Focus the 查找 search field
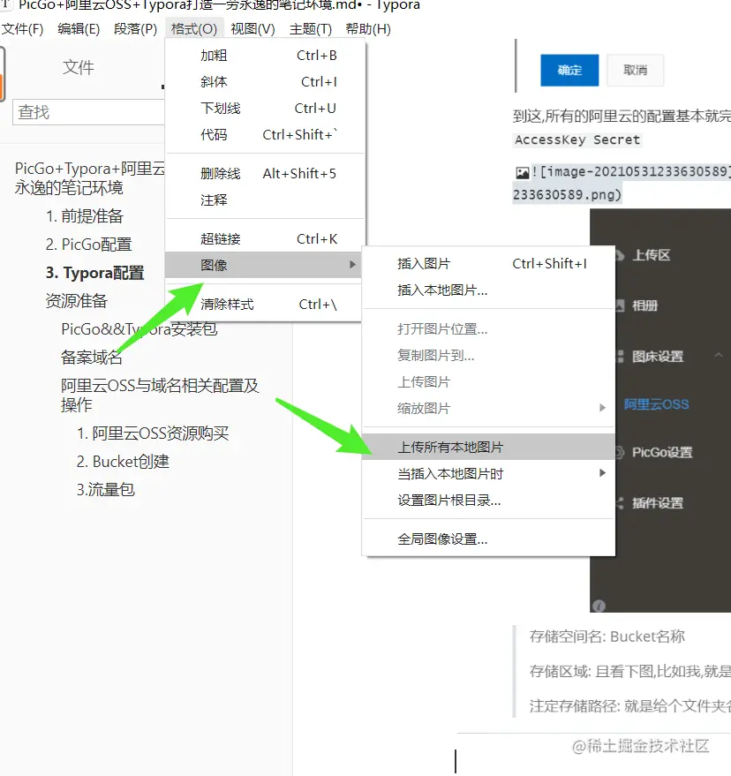Screen dimensions: 731x776 coord(88,112)
